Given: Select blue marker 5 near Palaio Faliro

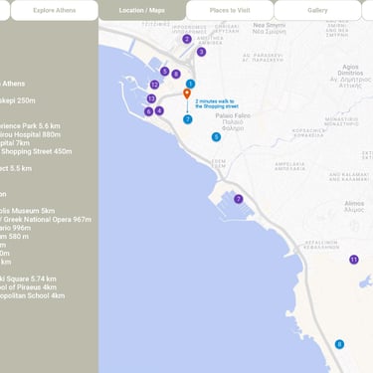Looking at the screenshot, I should click(x=216, y=137).
